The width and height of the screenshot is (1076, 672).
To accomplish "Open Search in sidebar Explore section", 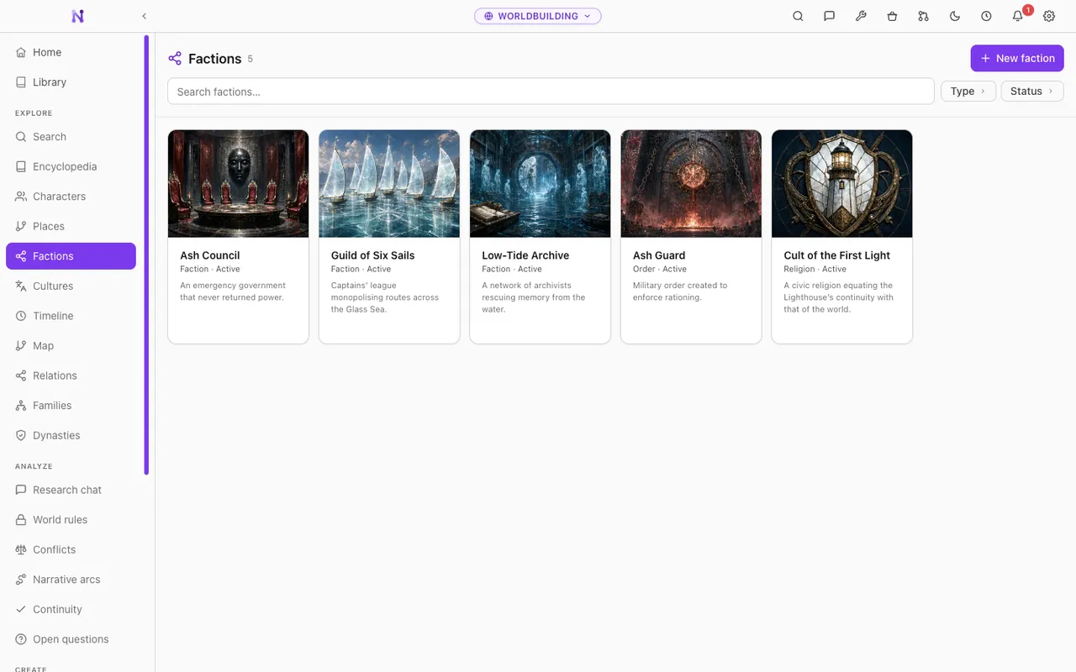I will [x=71, y=137].
